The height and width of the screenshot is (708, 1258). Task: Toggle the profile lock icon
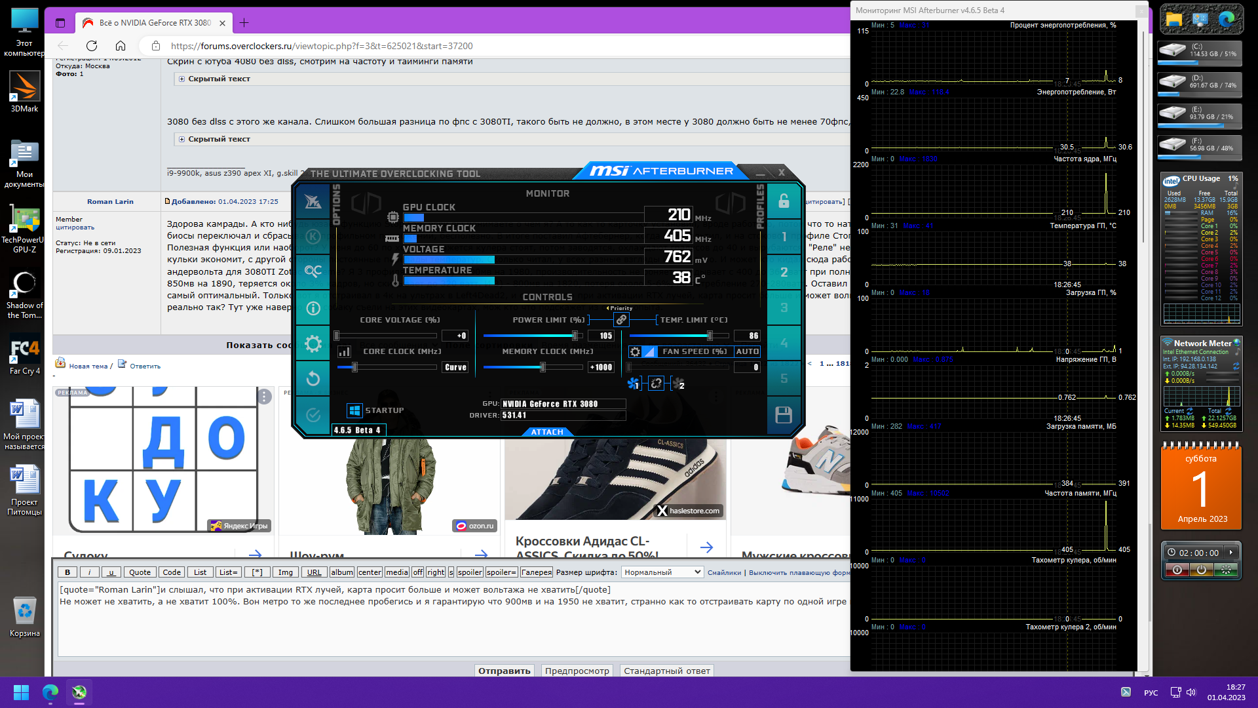[x=784, y=201]
